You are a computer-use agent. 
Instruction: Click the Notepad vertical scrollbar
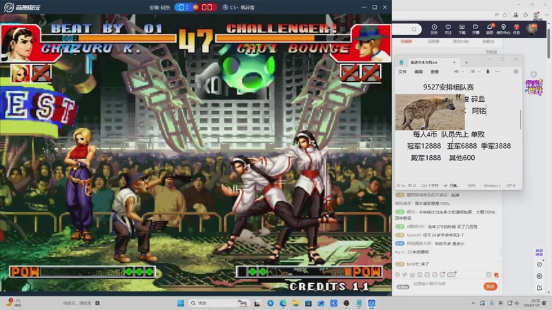[521, 119]
